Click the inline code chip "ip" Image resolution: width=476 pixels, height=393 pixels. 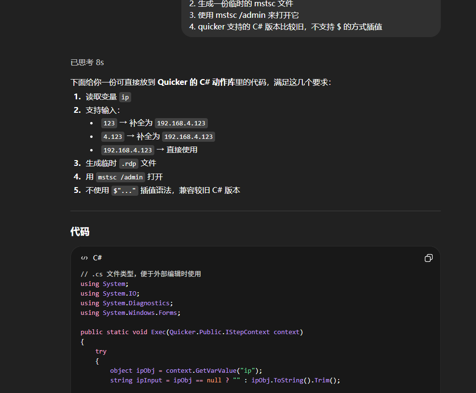[x=125, y=97]
